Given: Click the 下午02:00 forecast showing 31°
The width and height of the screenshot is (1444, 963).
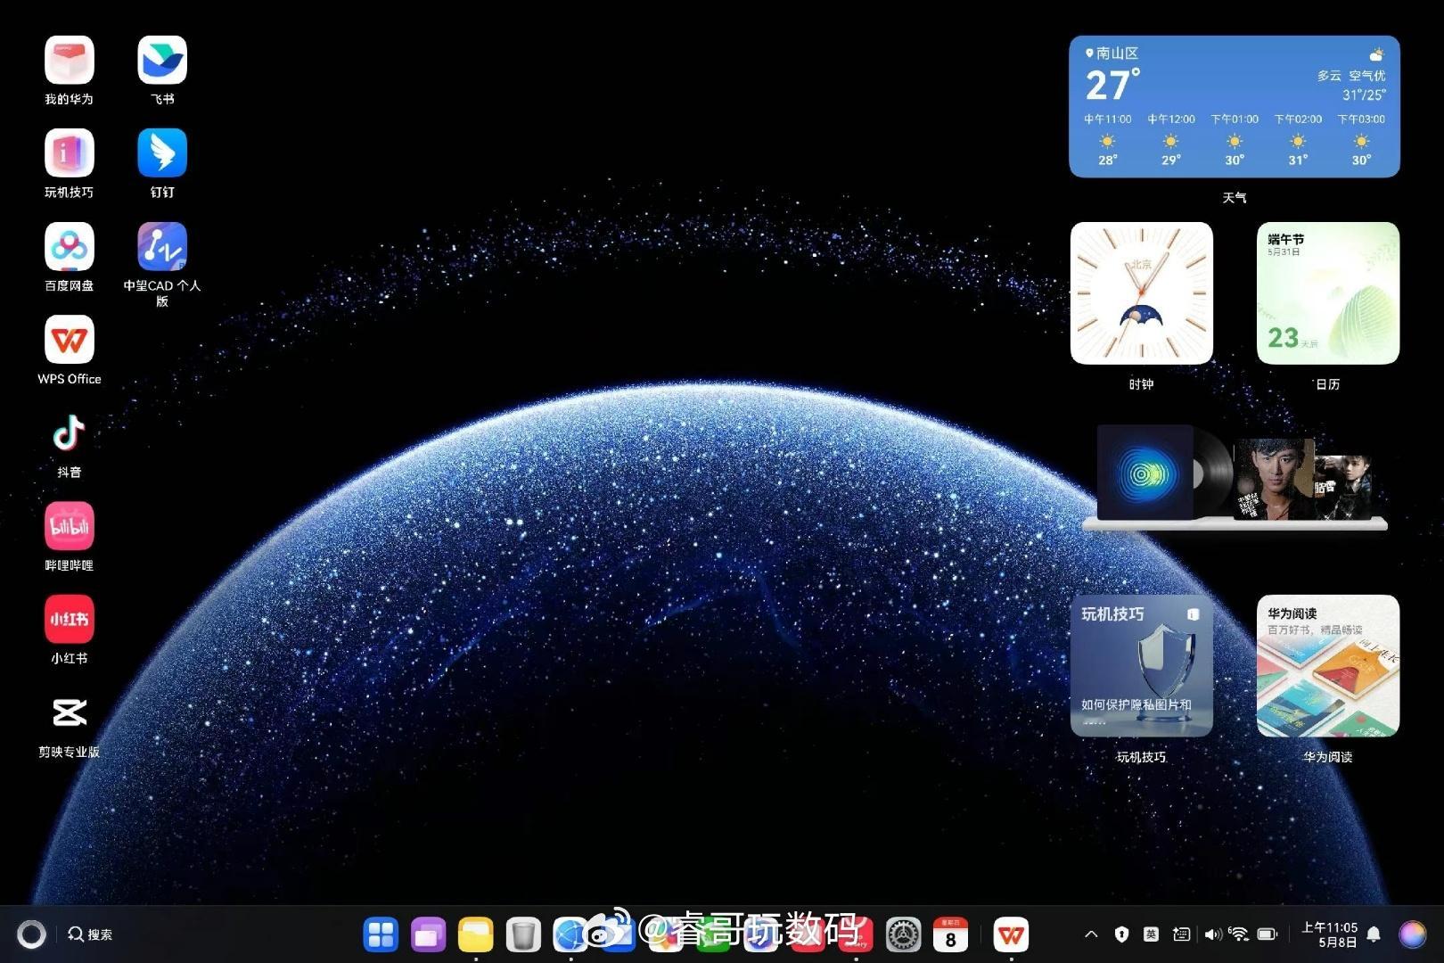Looking at the screenshot, I should [x=1298, y=139].
